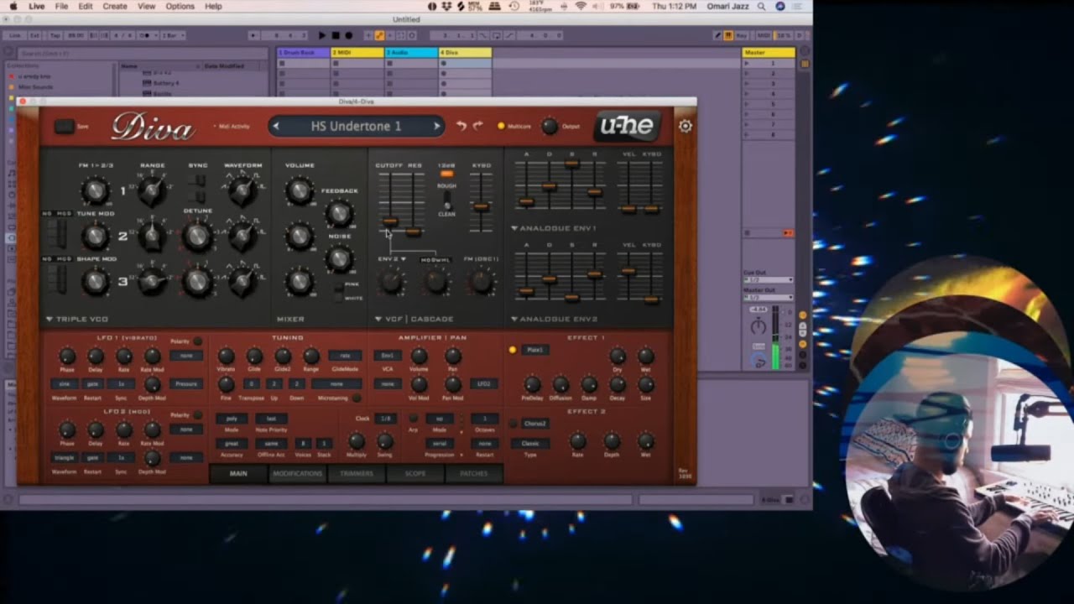Screen dimensions: 1074x604
Task: Click the Amplifier Volume knob
Action: [419, 357]
